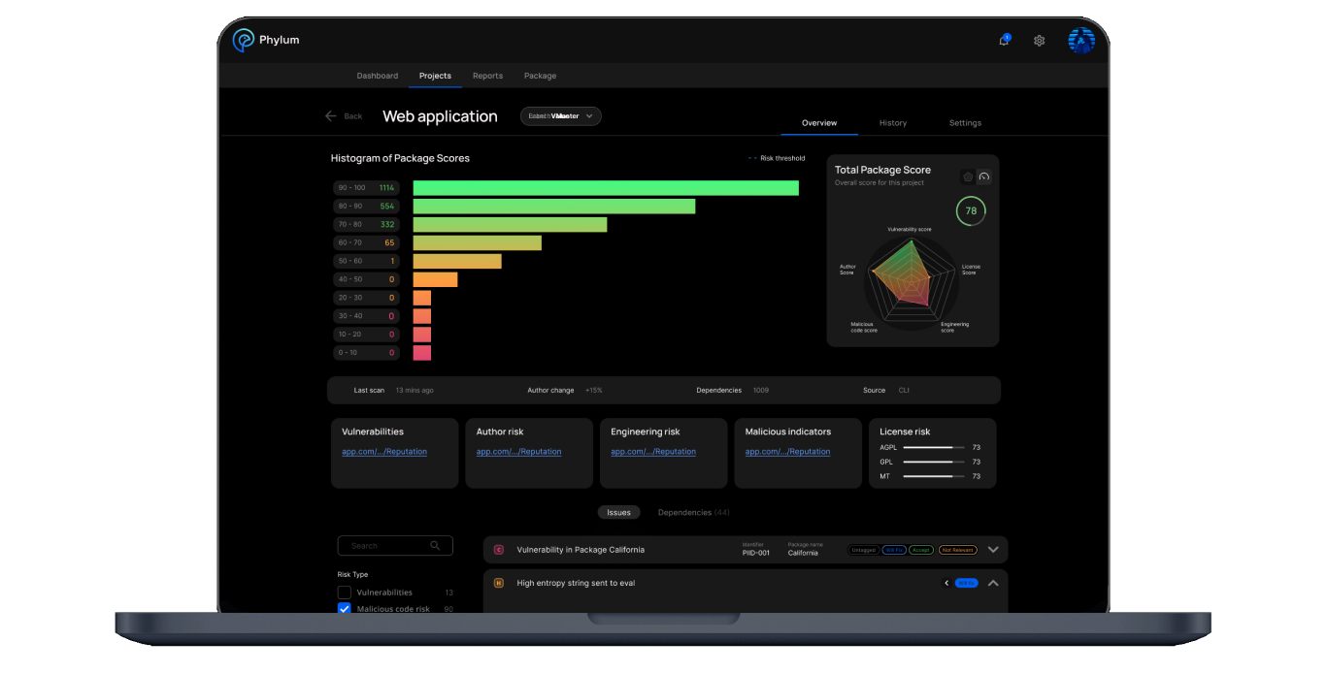Select the Issues tab pill
Viewport: 1328px width, 673px height.
click(618, 512)
